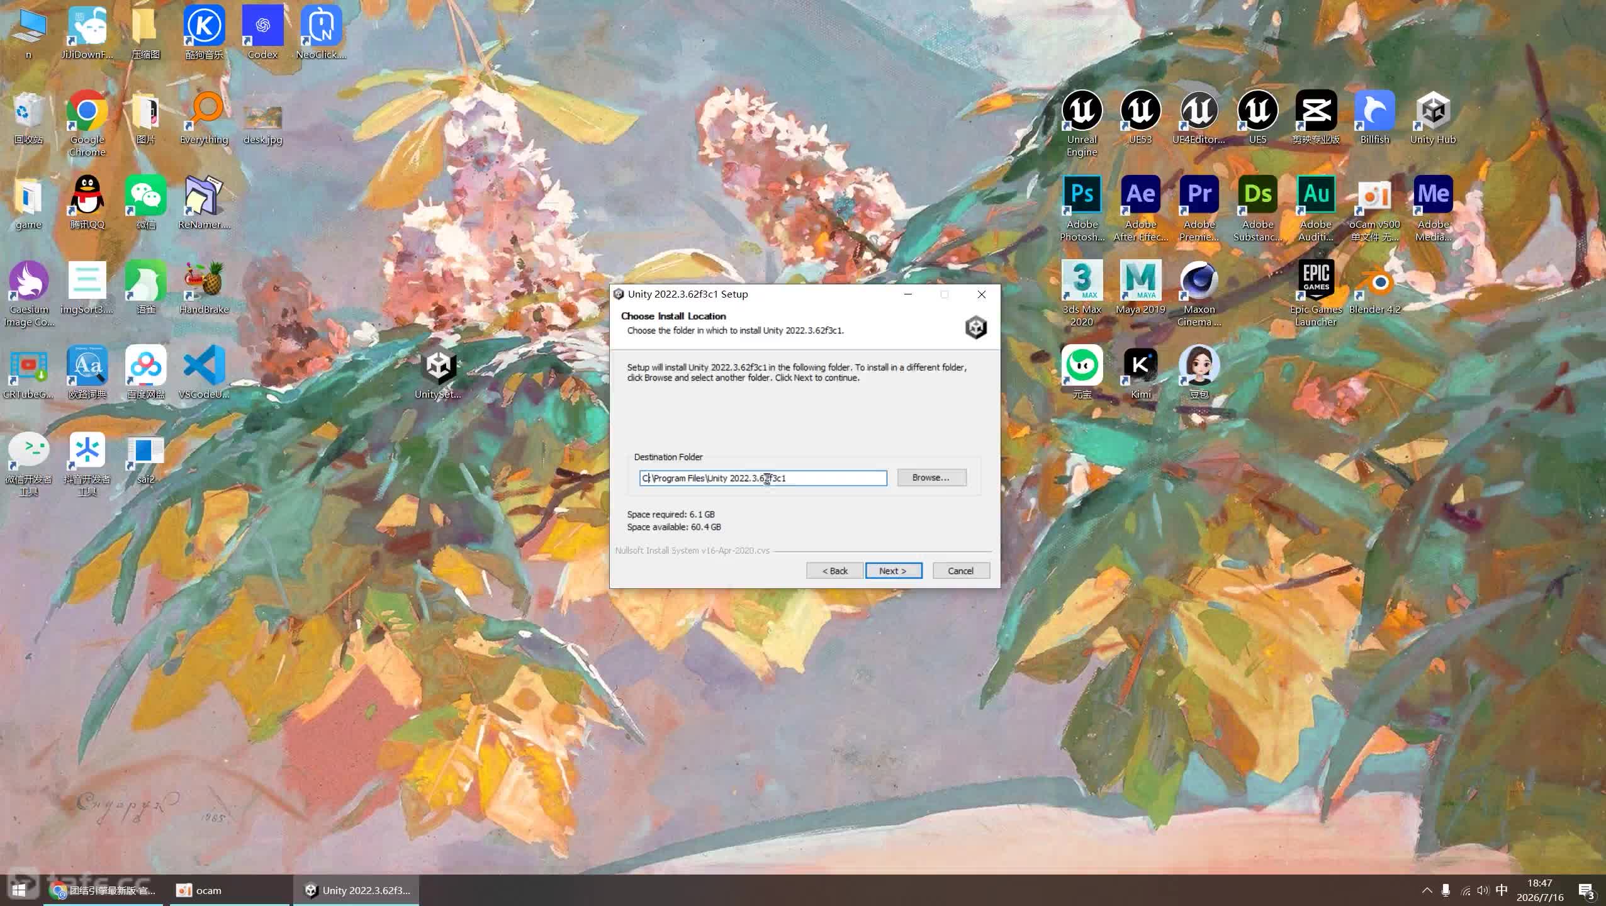
Task: Select the Epic Games Launcher icon
Action: click(1316, 294)
